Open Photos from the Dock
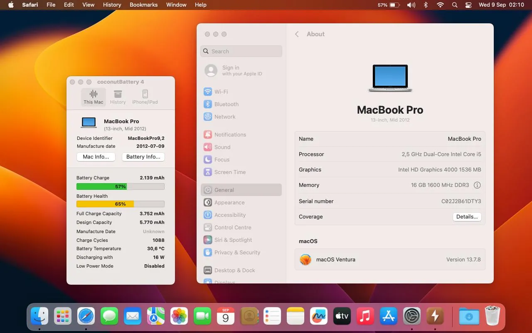532x333 pixels. point(179,316)
